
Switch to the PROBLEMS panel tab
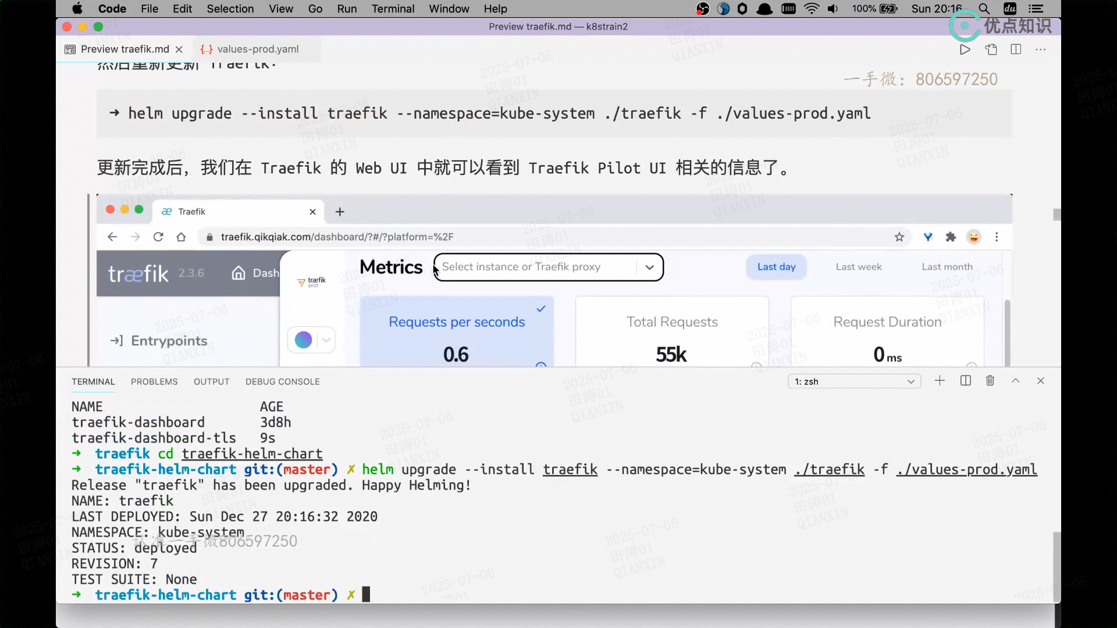154,381
